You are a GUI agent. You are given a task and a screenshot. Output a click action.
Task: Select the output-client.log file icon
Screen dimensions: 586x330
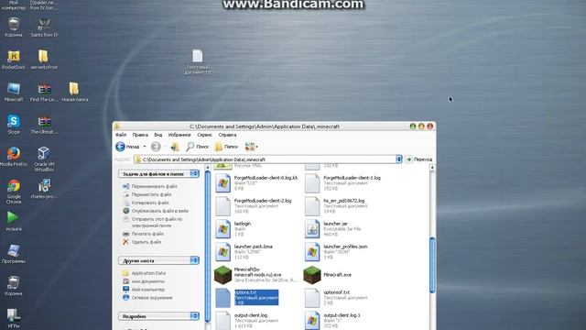click(x=223, y=321)
